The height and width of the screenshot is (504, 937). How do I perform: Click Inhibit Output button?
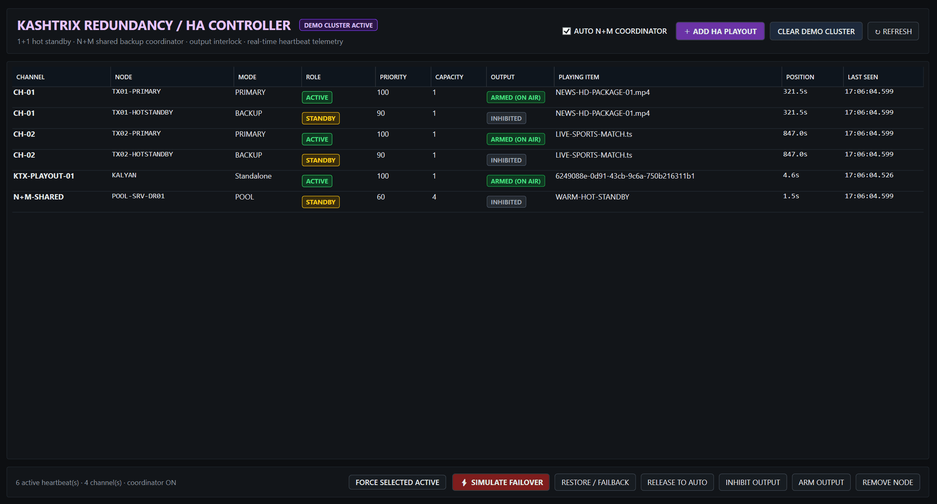pyautogui.click(x=753, y=482)
